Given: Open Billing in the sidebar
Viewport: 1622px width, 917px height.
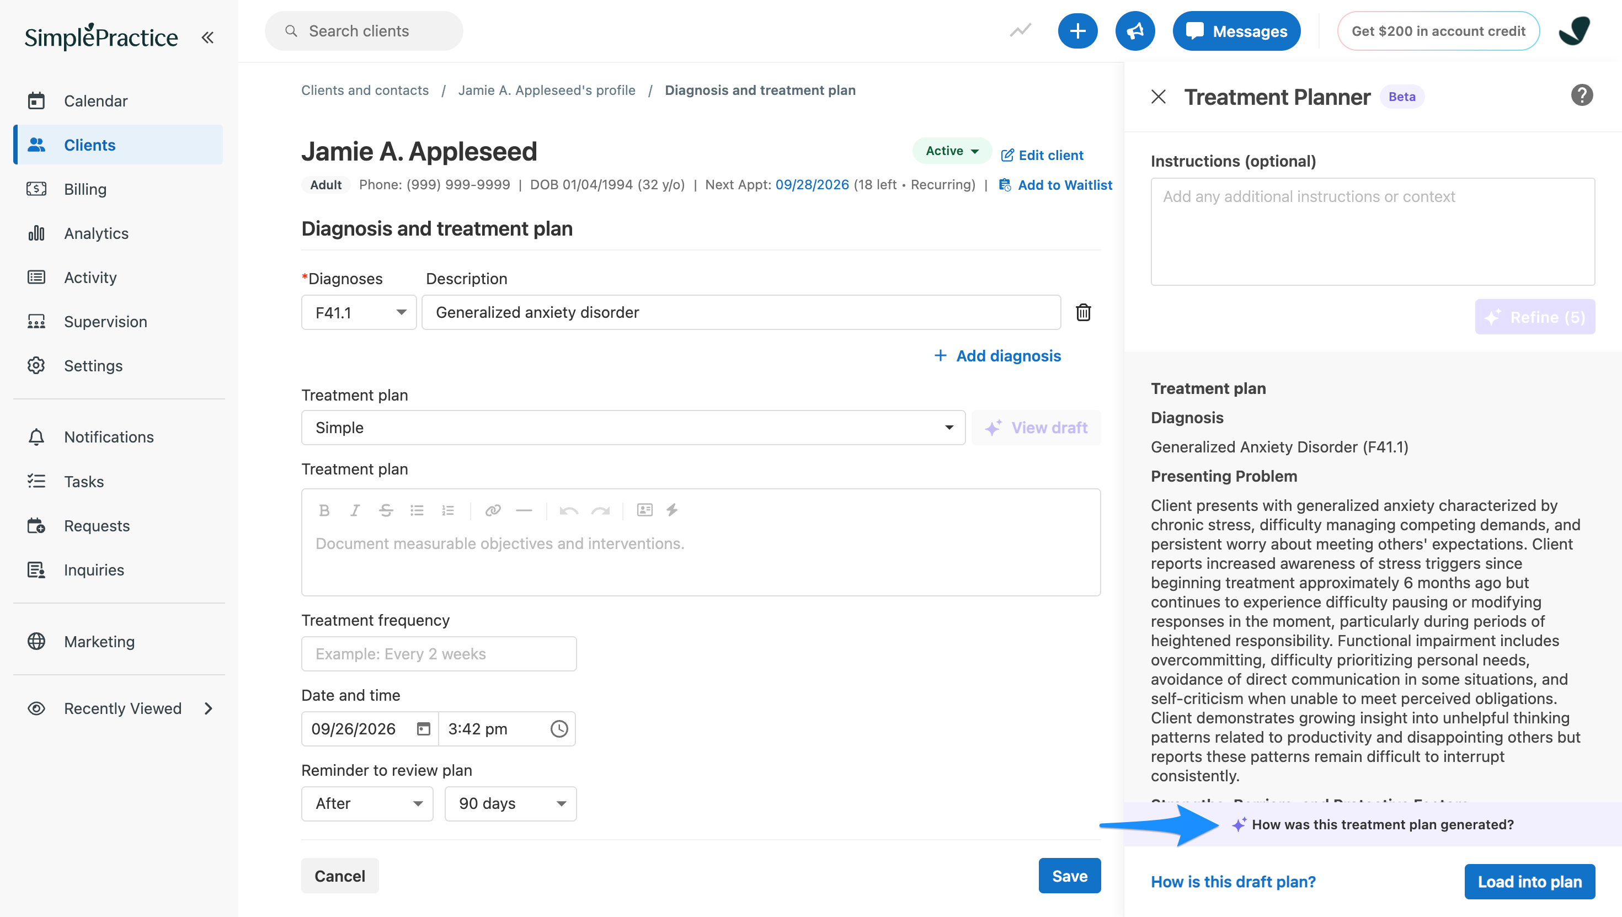Looking at the screenshot, I should 119,189.
